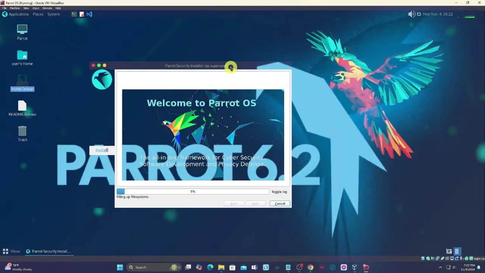Open README.license on the desktop
Viewport: 485px width, 273px height.
tap(22, 107)
